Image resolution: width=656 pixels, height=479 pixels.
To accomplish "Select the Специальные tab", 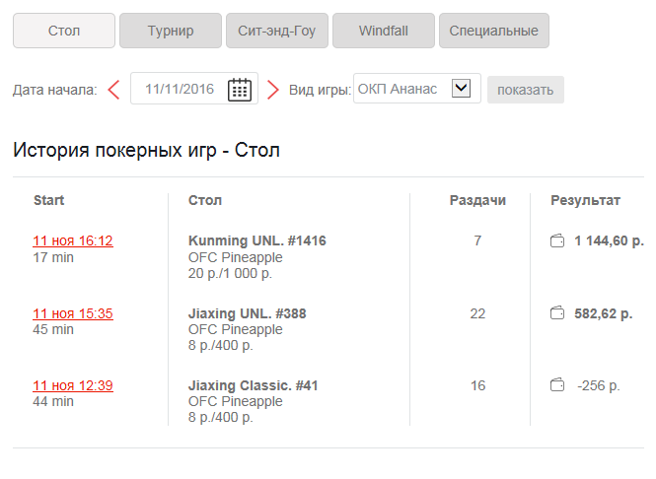I will click(x=494, y=31).
